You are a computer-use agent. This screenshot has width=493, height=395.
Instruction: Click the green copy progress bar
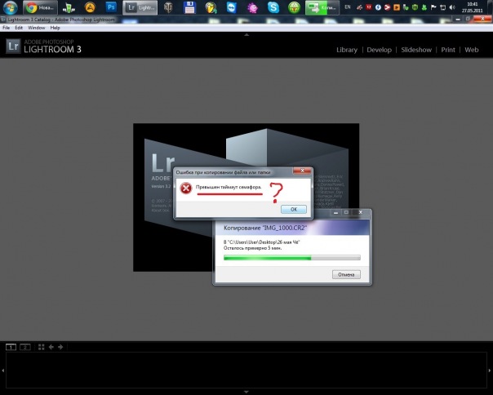pos(291,258)
